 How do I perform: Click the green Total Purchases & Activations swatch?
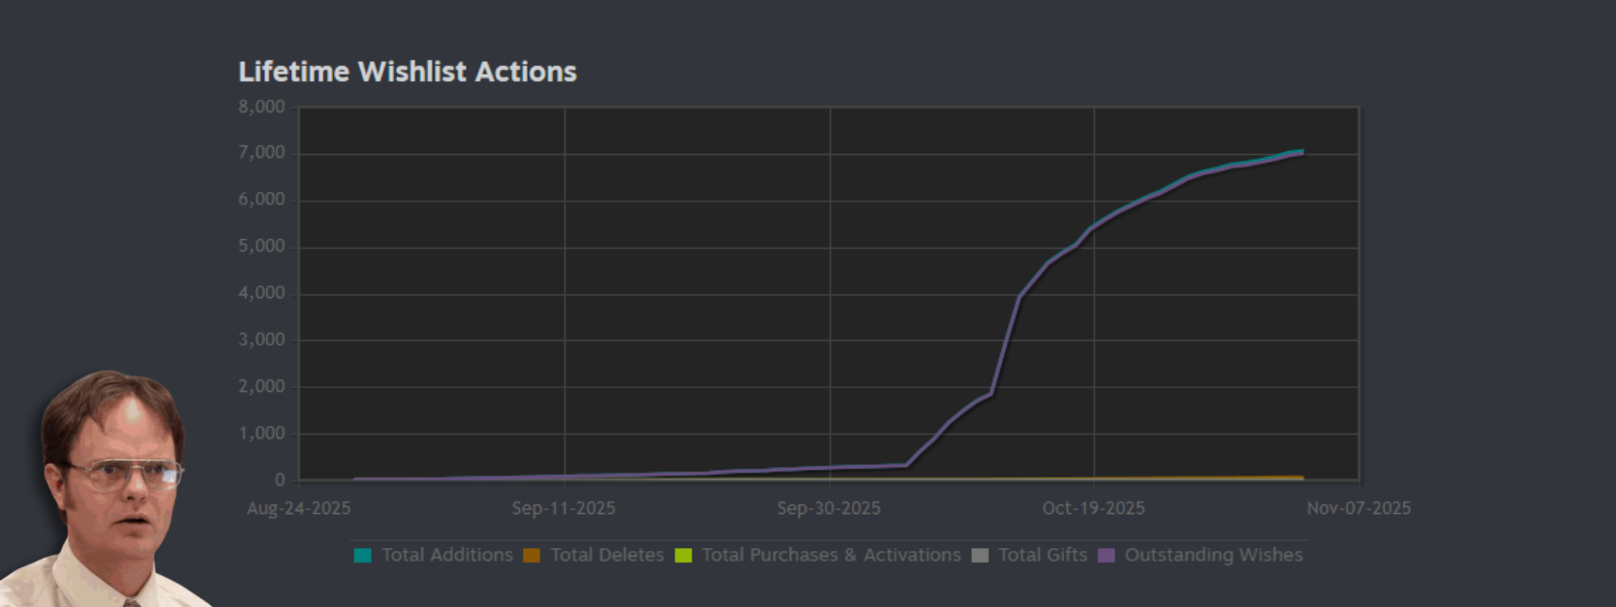click(684, 556)
